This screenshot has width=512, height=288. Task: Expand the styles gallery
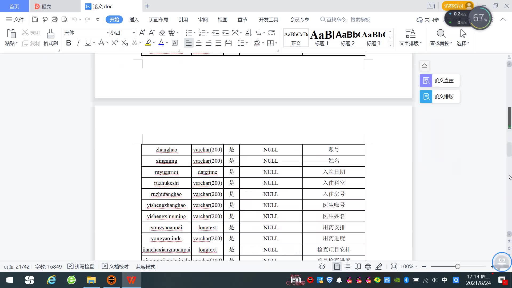coord(390,45)
